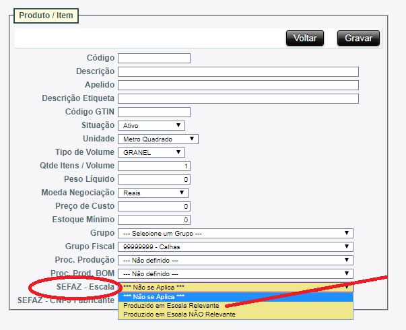Open Grupo Fiscal dropdown showing Calhas
This screenshot has width=406, height=330.
click(x=235, y=246)
